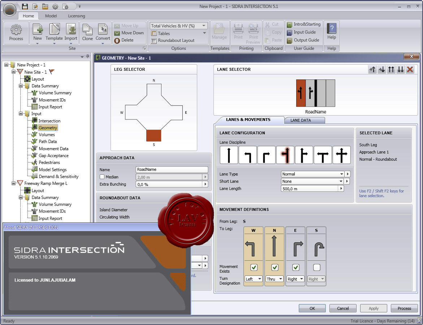423x325 pixels.
Task: Open Movement Data in the Input tree
Action: coord(53,149)
